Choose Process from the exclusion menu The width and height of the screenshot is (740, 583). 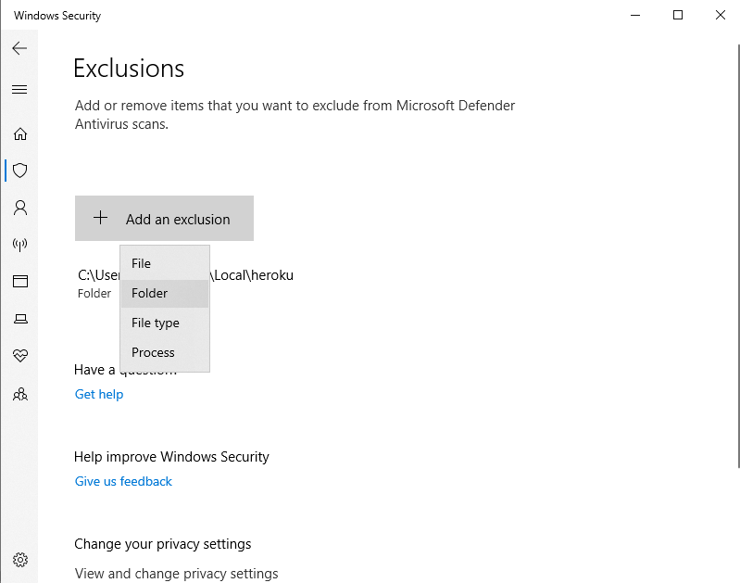[154, 353]
